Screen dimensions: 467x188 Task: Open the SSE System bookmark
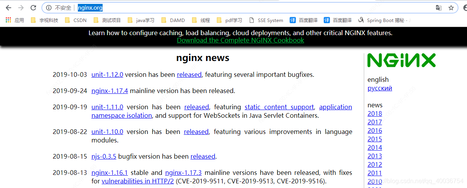[266, 20]
